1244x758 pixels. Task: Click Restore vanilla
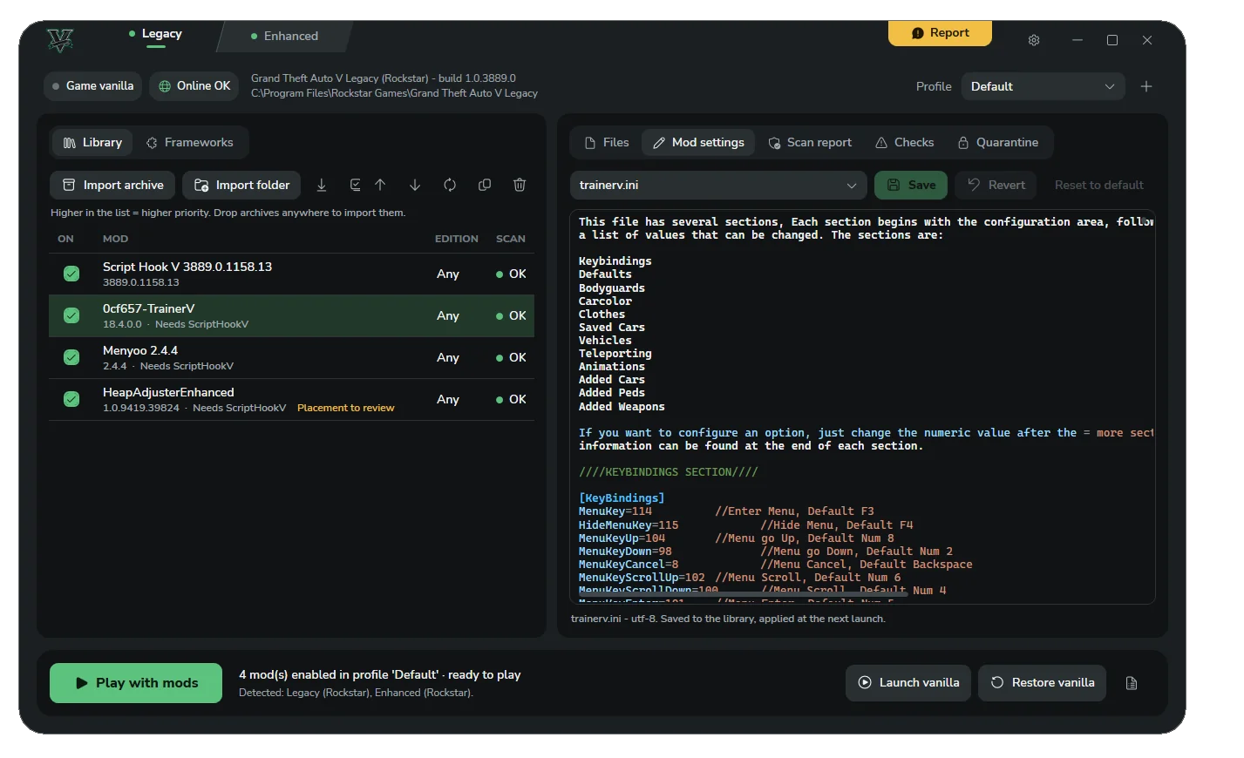1043,683
